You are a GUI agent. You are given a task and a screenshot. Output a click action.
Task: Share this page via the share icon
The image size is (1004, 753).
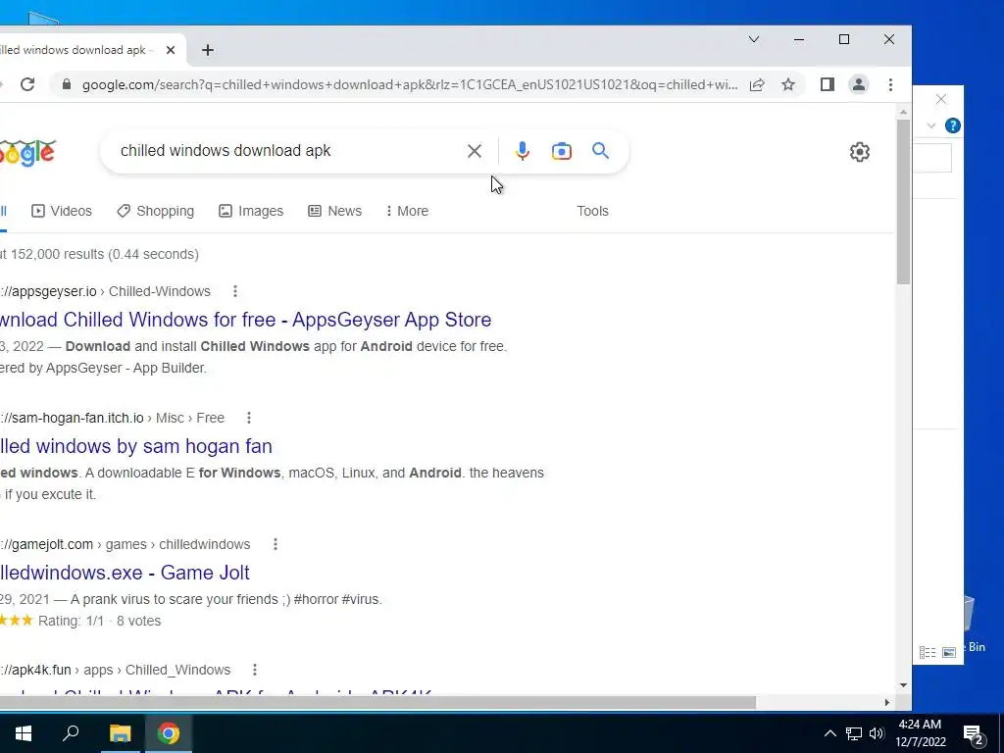click(757, 84)
